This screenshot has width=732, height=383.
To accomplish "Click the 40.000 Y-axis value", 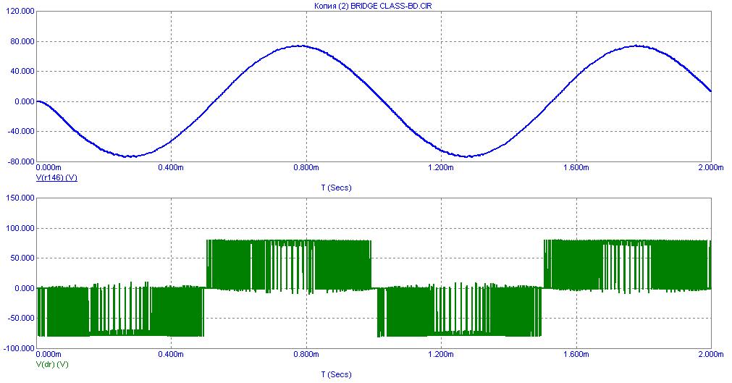I will (x=22, y=72).
